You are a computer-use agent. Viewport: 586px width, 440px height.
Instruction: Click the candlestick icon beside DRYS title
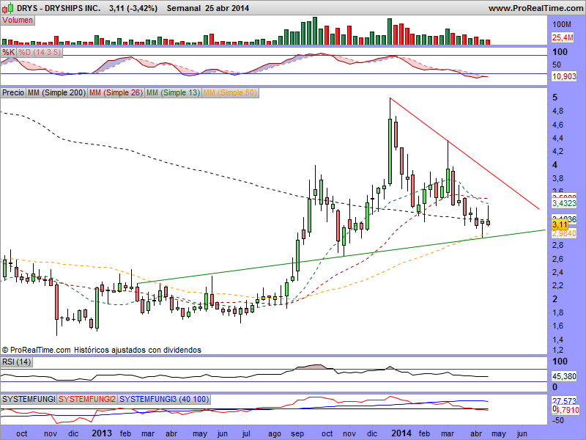(x=8, y=7)
